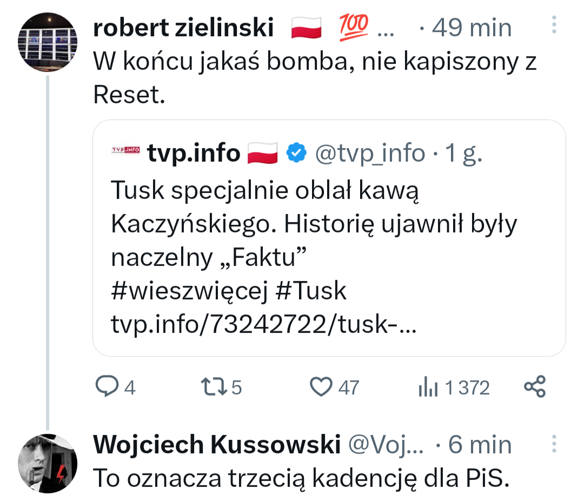Open more options for Wojciech Kussowski's reply
This screenshot has height=503, width=584.
[x=553, y=443]
